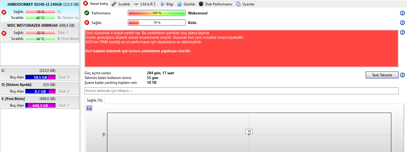This screenshot has height=152, width=407.
Task: Click help icon next to Testi Tekrarla
Action: pyautogui.click(x=402, y=75)
